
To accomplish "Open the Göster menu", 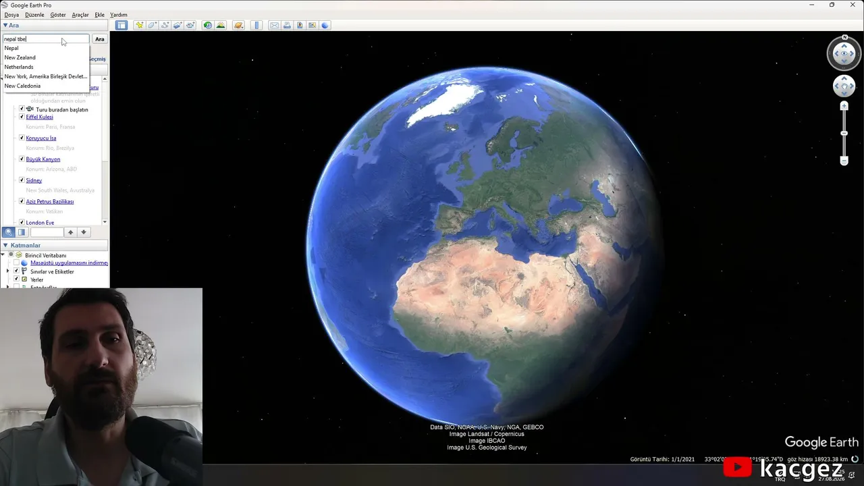I will (58, 15).
